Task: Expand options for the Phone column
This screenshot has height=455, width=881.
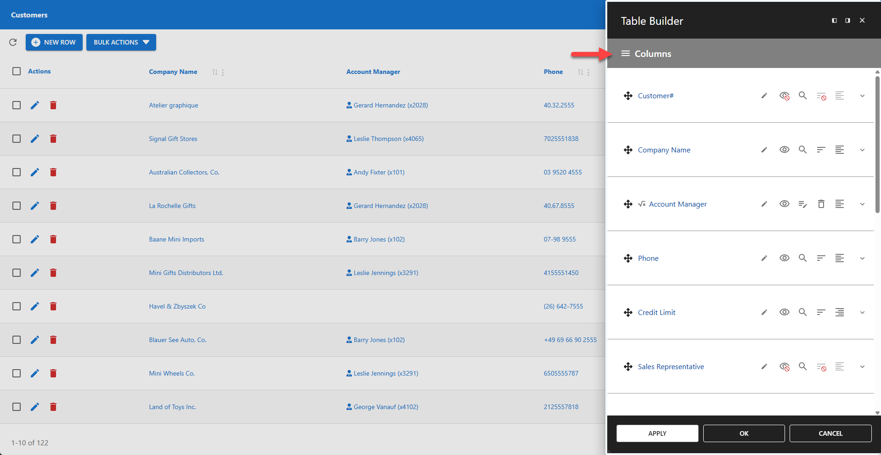Action: point(862,258)
